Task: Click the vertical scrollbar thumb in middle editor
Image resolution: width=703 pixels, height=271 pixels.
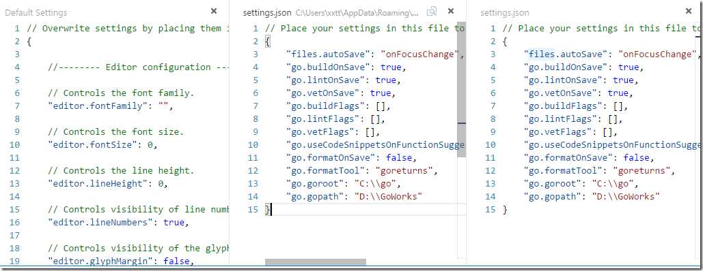Action: (x=461, y=89)
